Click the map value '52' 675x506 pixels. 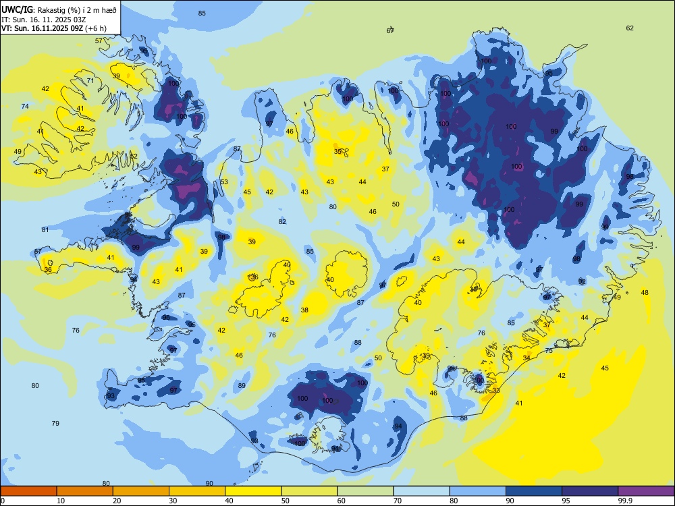(134, 157)
